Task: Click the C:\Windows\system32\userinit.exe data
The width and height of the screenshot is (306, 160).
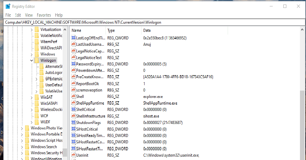Action: click(171, 155)
